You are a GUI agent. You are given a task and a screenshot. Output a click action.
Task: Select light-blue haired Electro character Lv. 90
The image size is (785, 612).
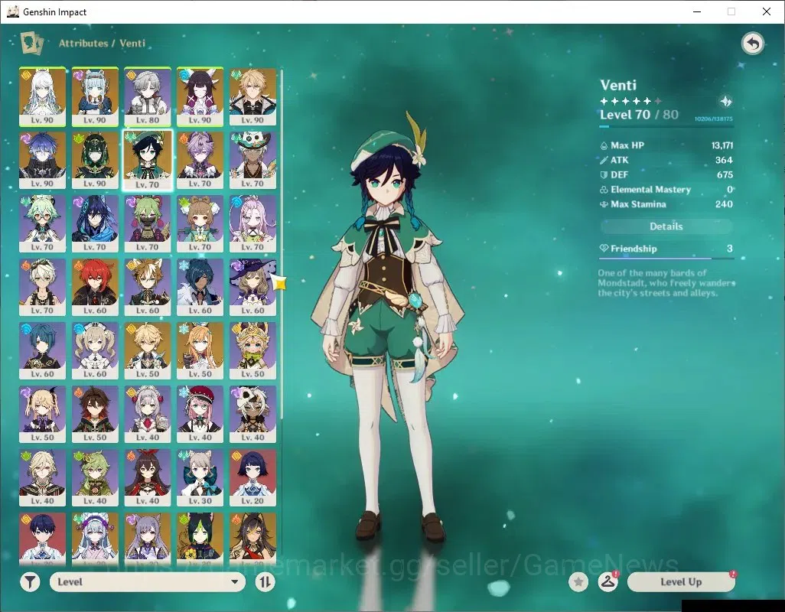coord(95,96)
